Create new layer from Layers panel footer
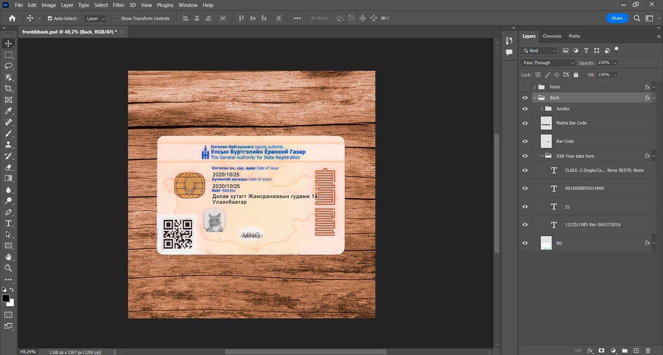Screen dimensions: 663x355 (x=636, y=350)
